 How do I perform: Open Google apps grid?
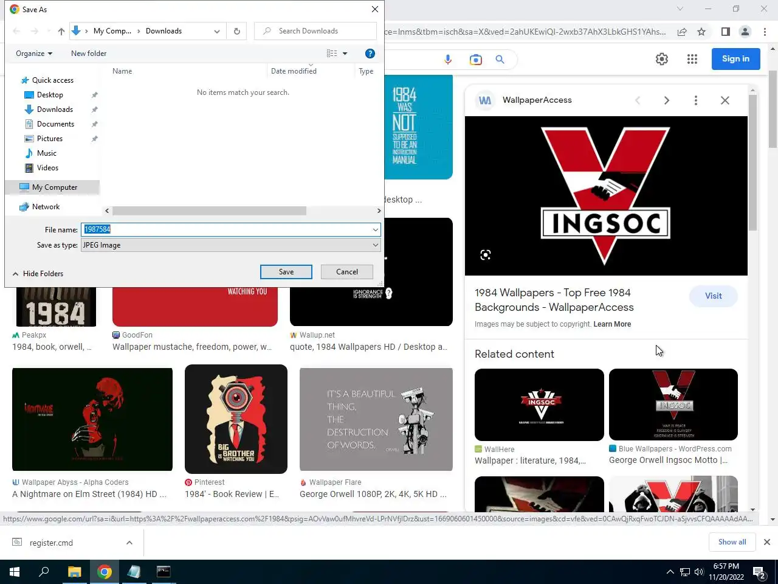692,59
